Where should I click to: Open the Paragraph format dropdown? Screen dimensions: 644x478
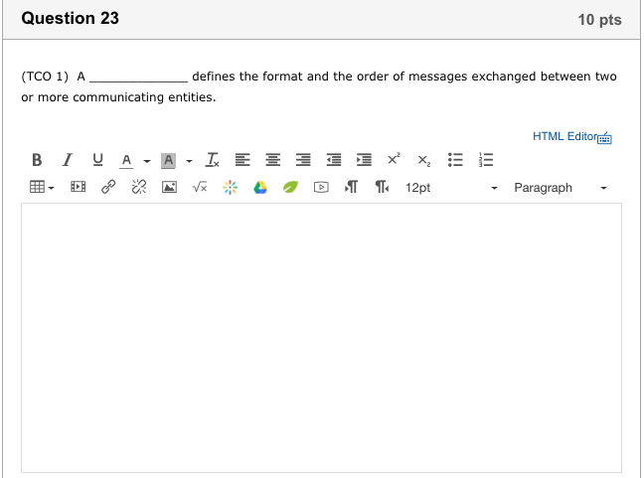coord(561,188)
